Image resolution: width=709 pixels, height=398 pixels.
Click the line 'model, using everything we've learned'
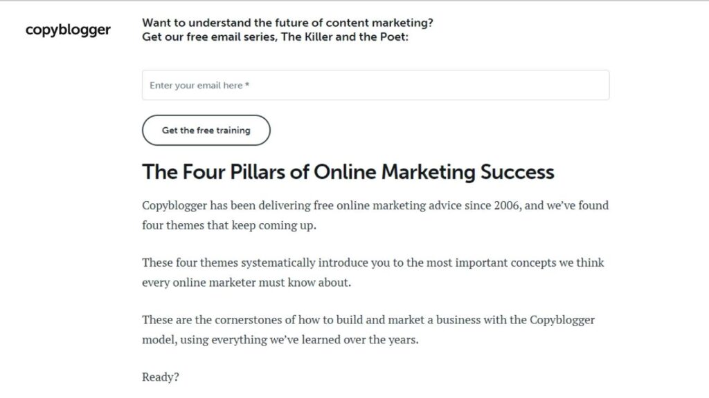click(x=280, y=340)
